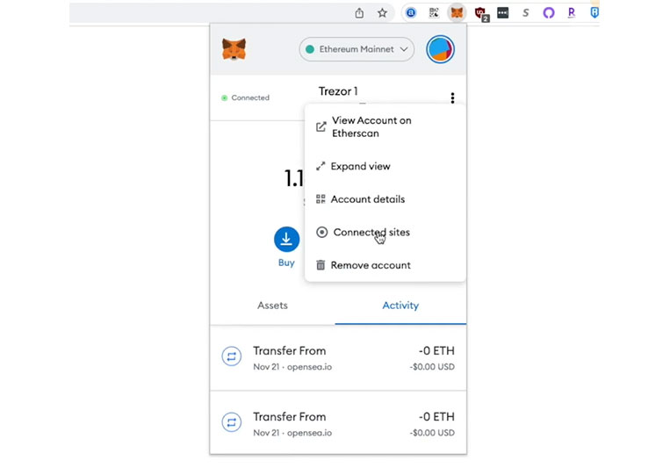The image size is (670, 475).
Task: Click the purple R extension icon
Action: click(x=572, y=13)
